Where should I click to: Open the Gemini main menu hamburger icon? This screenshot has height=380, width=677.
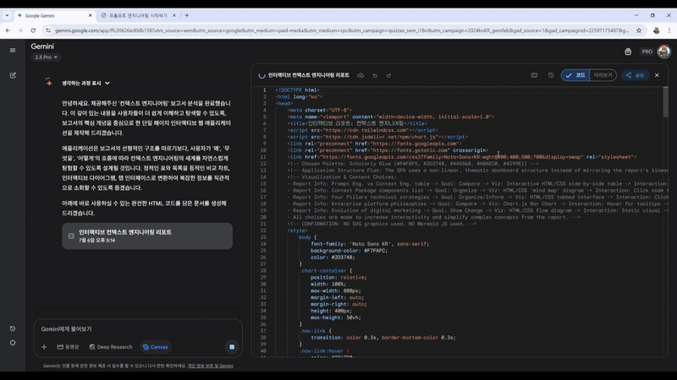tap(13, 51)
